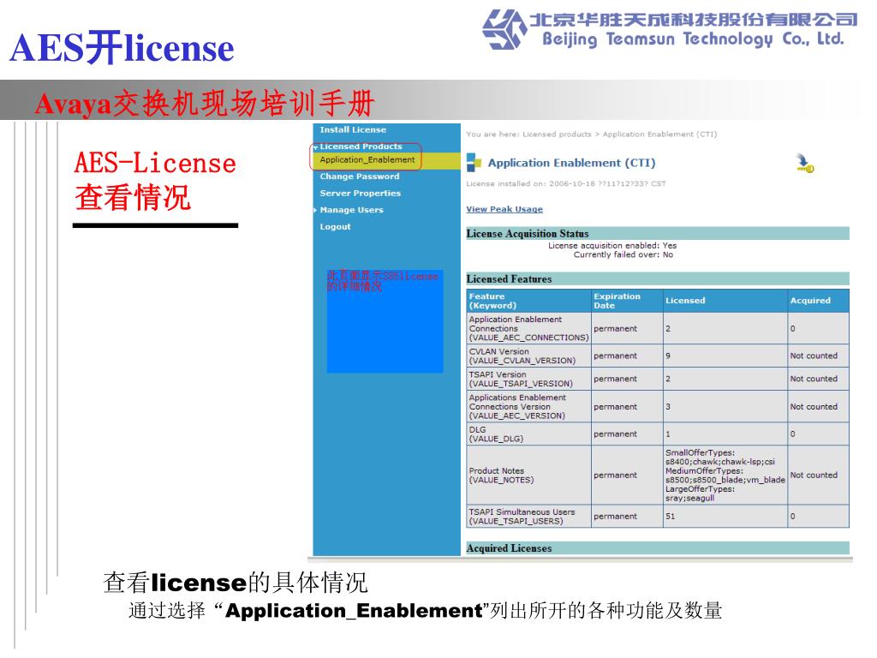Screen dimensions: 877x658
Task: Click the Currently failed over: No text
Action: pyautogui.click(x=623, y=254)
